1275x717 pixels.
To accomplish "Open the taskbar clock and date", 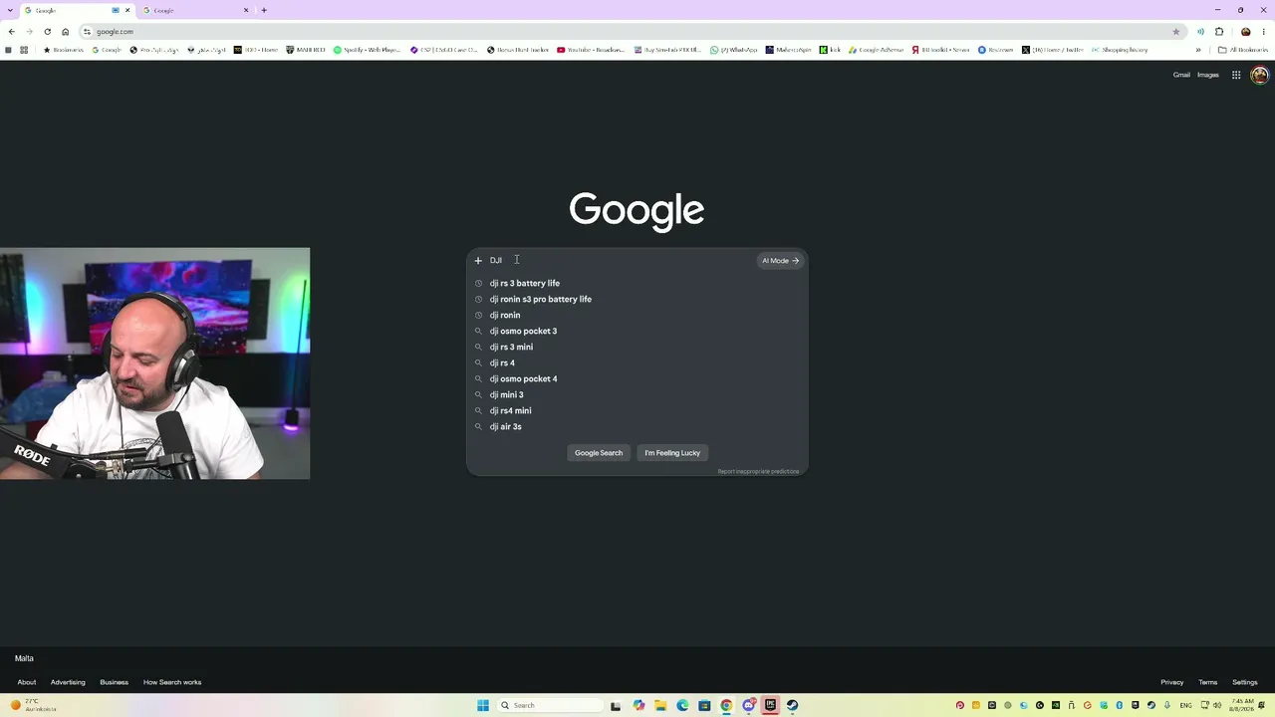I will (x=1240, y=705).
